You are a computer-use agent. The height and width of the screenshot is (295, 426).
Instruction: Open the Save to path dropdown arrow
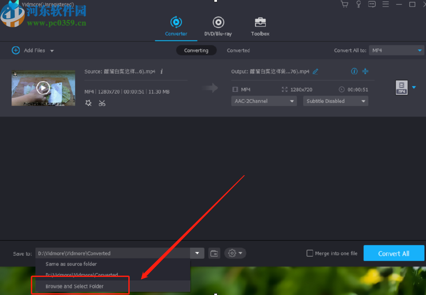pos(197,253)
